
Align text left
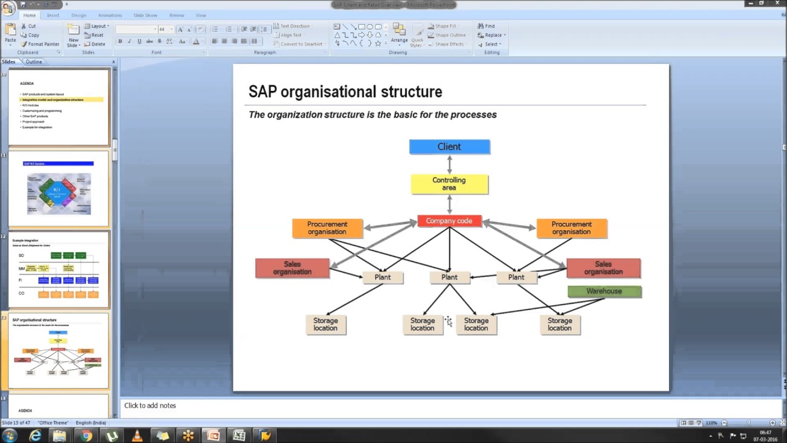point(215,41)
